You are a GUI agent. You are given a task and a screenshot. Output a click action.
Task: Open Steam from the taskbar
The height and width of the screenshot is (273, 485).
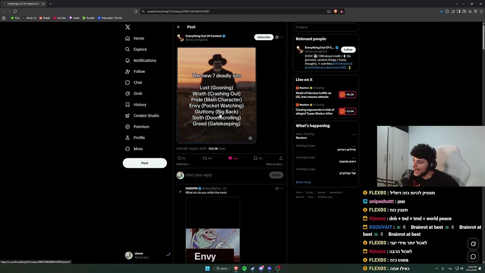[253, 268]
